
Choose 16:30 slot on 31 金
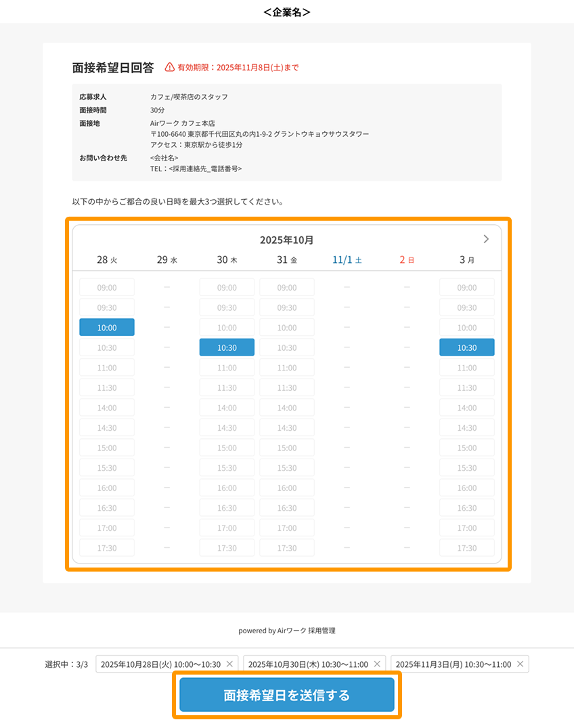click(287, 508)
